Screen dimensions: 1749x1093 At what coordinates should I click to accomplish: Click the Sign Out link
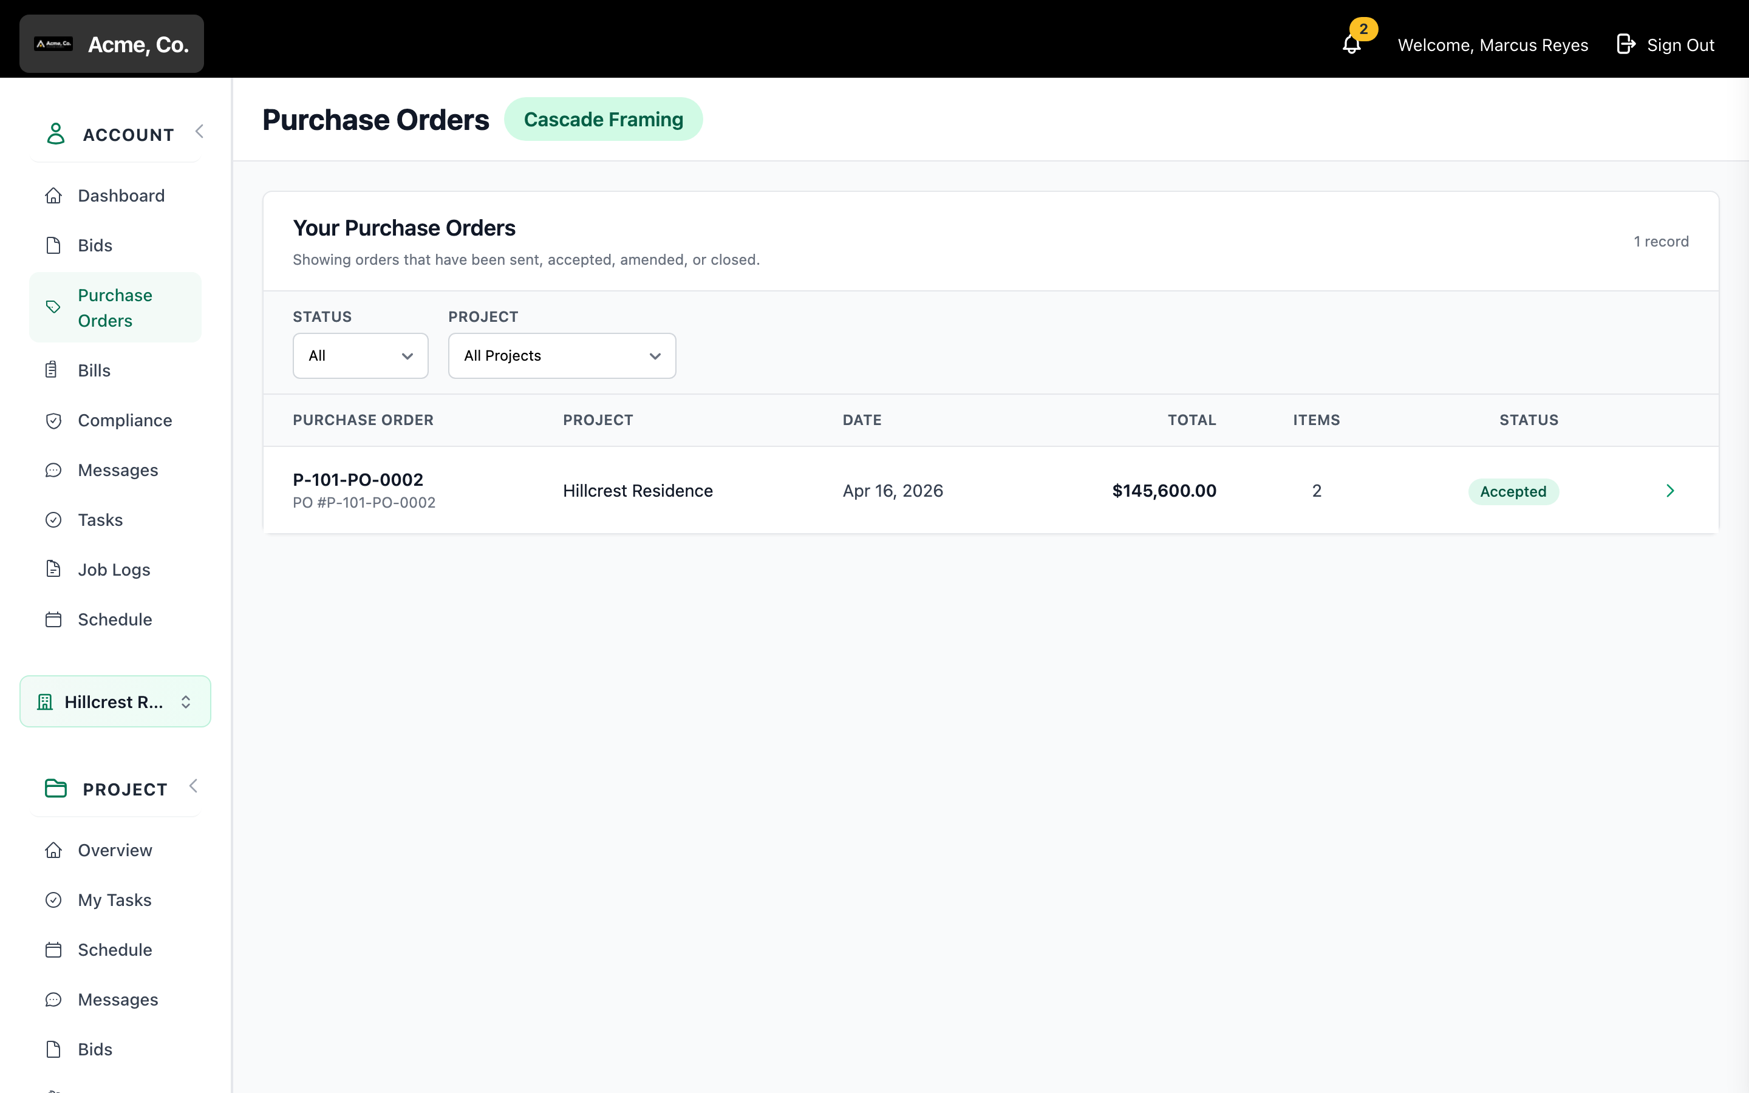pos(1665,45)
